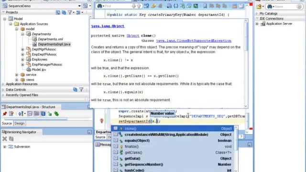Click the binoculars search icon in Find bar
The image size is (306, 172).
(x=99, y=6)
